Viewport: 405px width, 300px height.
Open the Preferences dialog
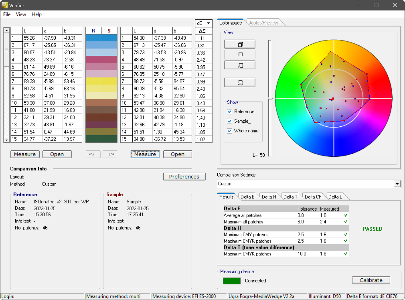pyautogui.click(x=184, y=177)
